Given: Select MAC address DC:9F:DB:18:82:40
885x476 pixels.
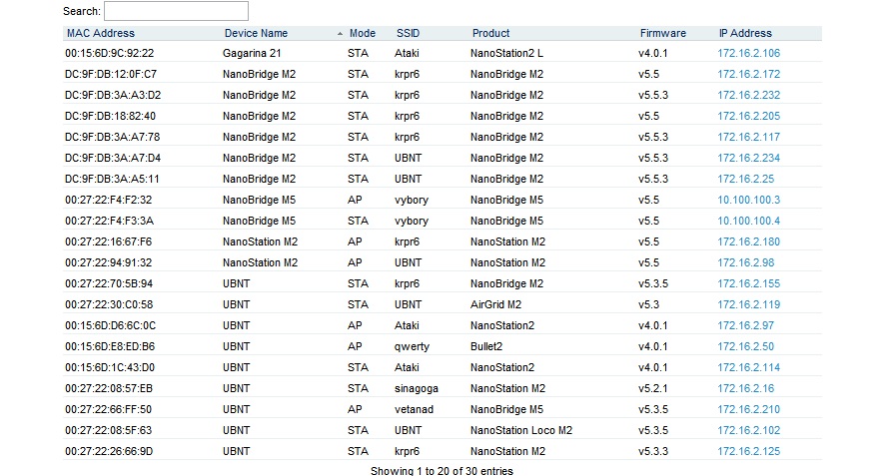Looking at the screenshot, I should point(110,116).
